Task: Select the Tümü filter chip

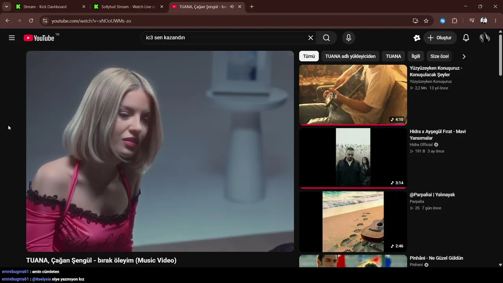Action: [309, 56]
